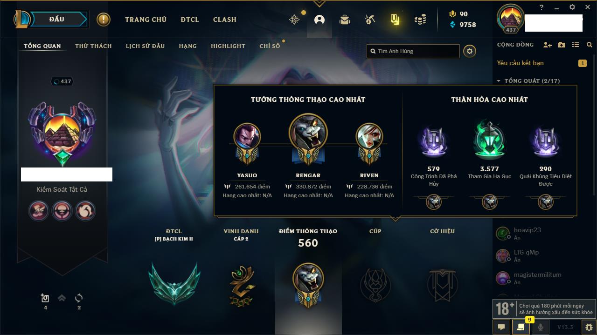Click the Tìm Anh Hùng search field

point(413,51)
